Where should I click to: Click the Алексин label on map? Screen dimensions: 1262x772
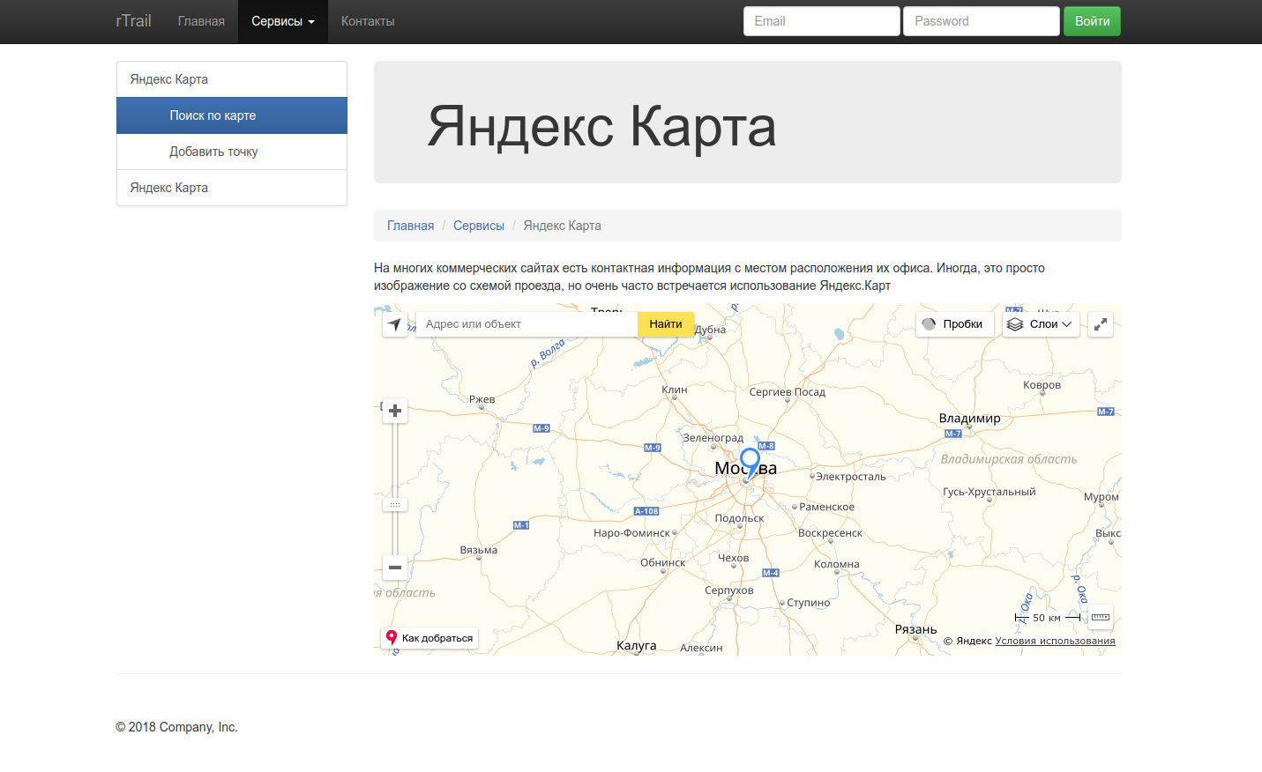(x=702, y=648)
